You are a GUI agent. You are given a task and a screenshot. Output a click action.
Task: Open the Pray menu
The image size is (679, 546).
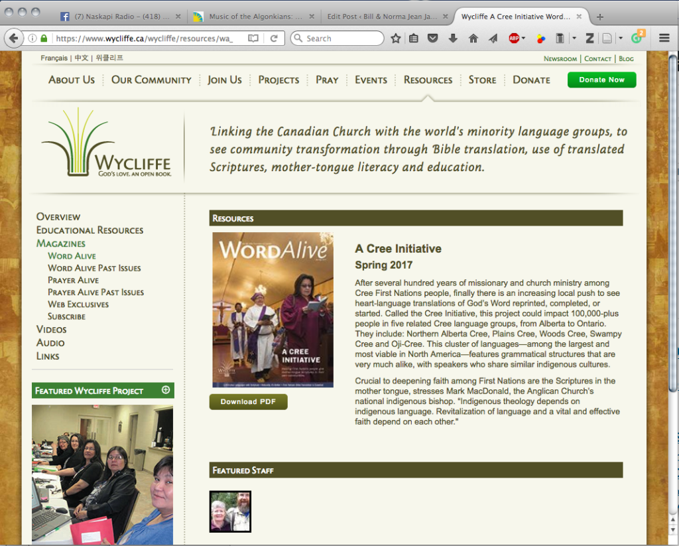click(327, 80)
